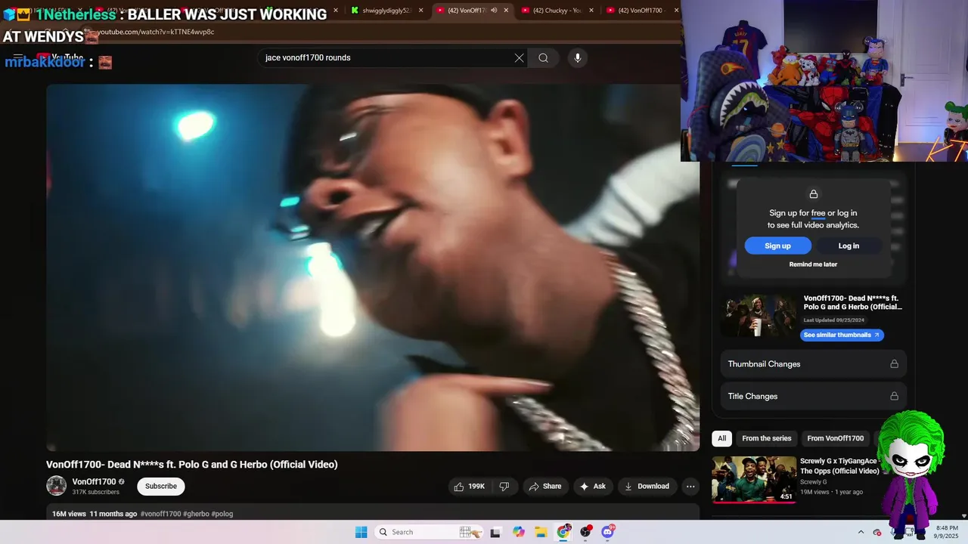See similar thumbnails

[842, 335]
